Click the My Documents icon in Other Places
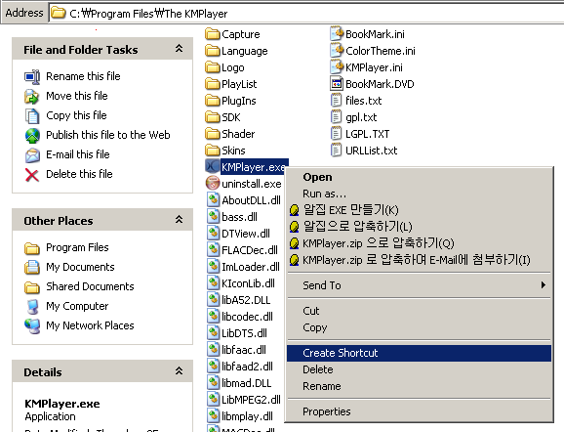 coord(32,268)
